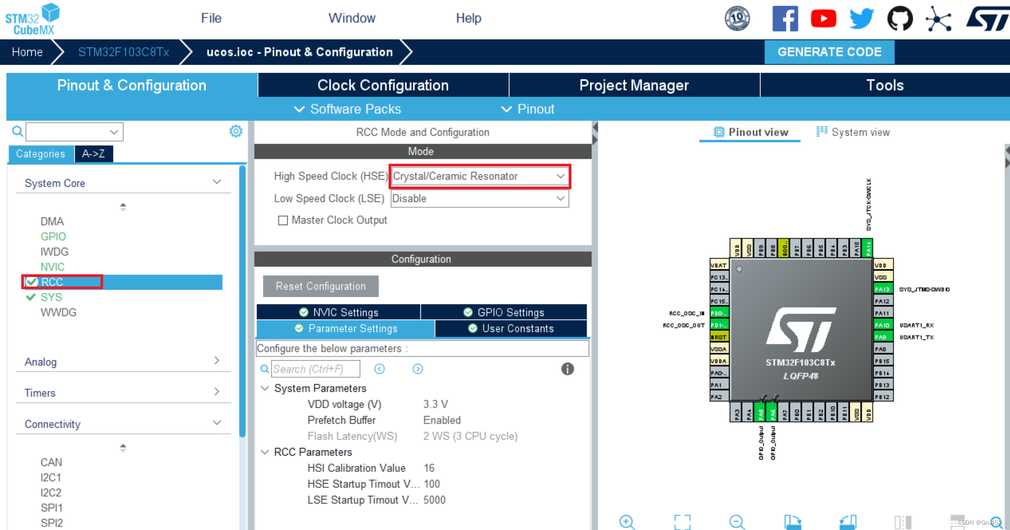1010x530 pixels.
Task: Select SPI1 under Connectivity
Action: (x=52, y=508)
